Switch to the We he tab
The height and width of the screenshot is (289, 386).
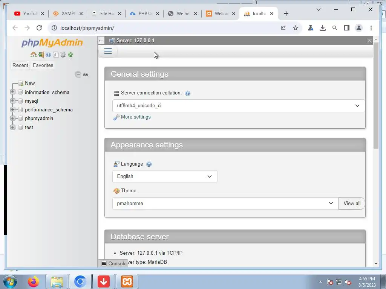[x=180, y=14]
